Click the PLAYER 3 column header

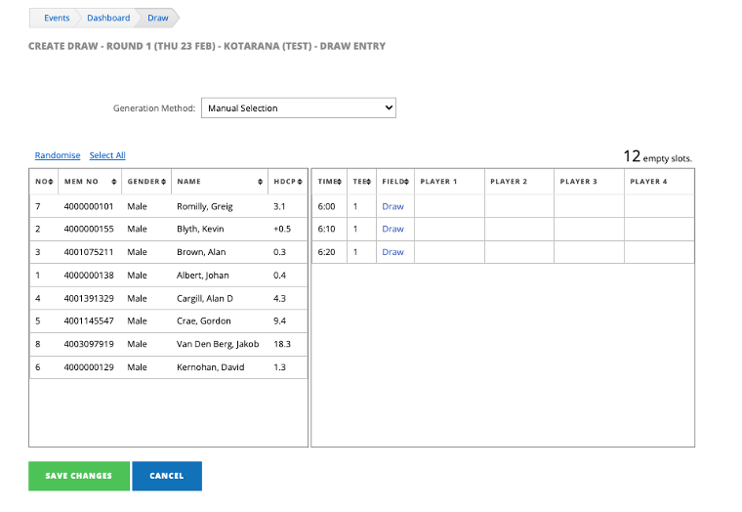[x=589, y=182]
